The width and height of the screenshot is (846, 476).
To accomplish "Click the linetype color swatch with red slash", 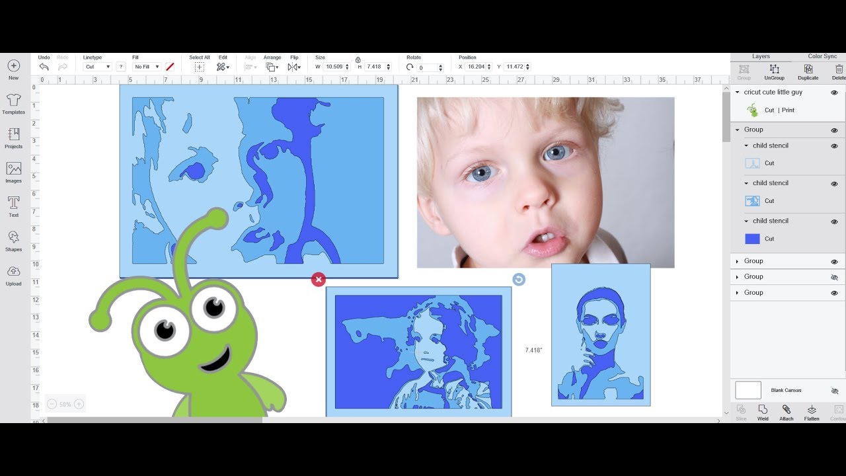I will click(170, 67).
